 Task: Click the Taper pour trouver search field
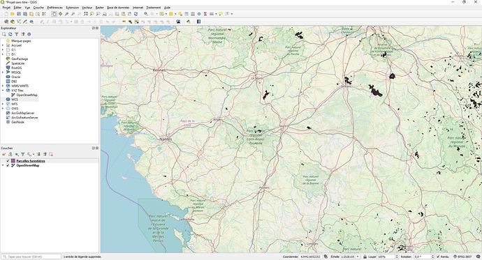pyautogui.click(x=31, y=257)
